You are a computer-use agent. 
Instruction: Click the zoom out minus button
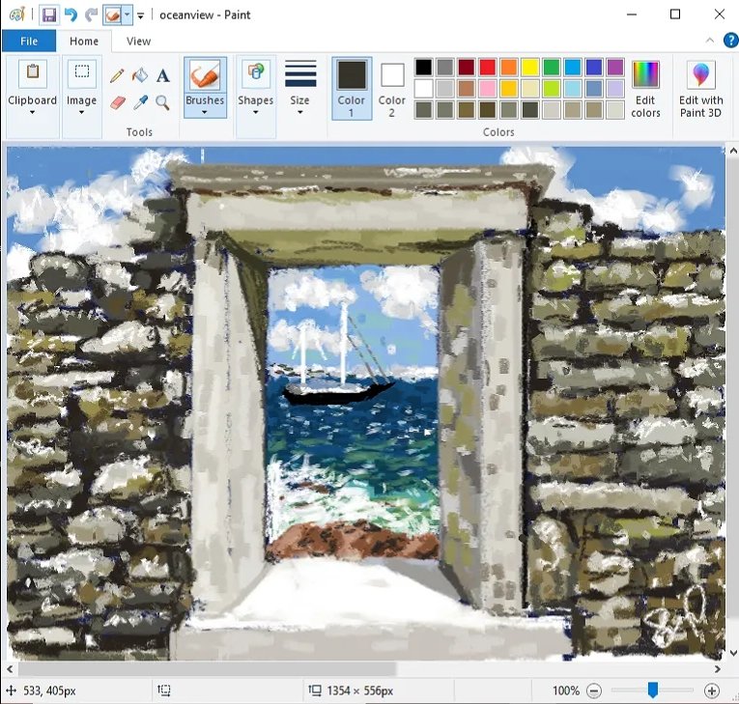pos(594,690)
